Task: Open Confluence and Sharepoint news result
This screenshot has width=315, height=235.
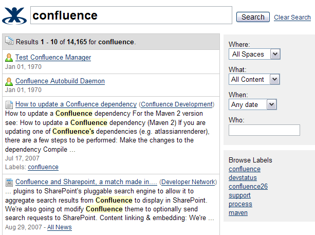Action: 86,182
